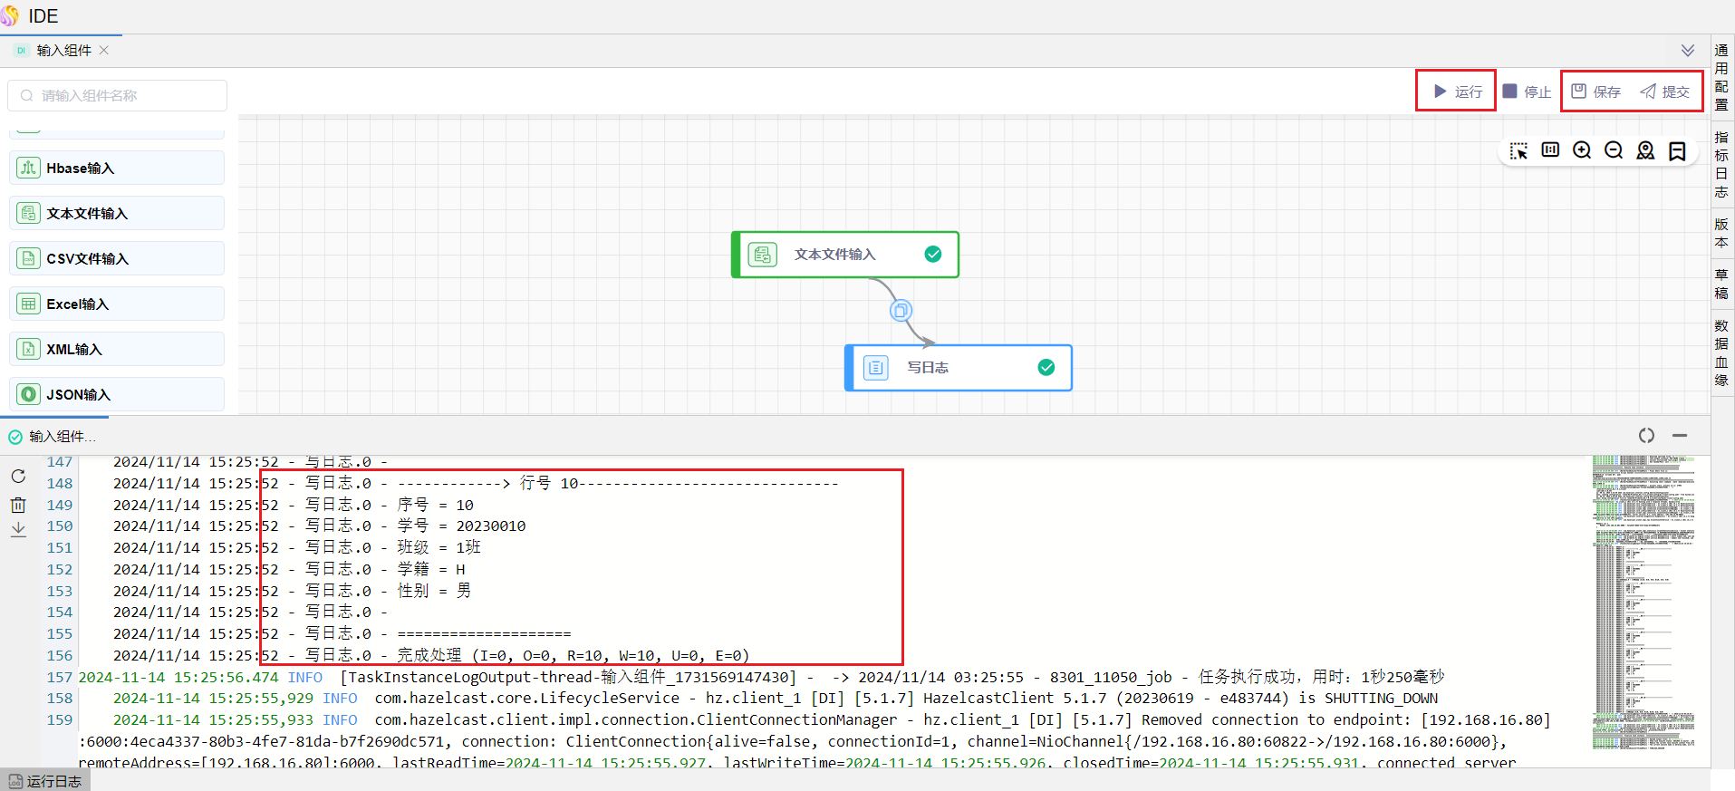Refresh the run log output
The image size is (1735, 791).
coord(18,477)
